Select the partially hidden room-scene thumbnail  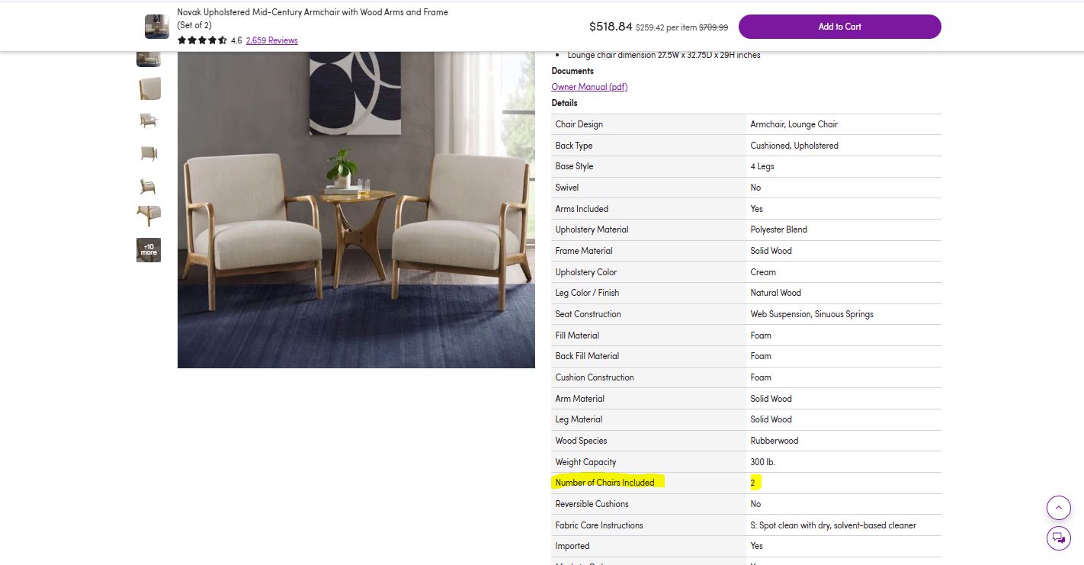coord(149,59)
